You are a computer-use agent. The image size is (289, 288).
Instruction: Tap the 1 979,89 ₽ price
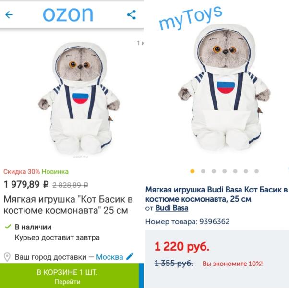click(x=26, y=184)
